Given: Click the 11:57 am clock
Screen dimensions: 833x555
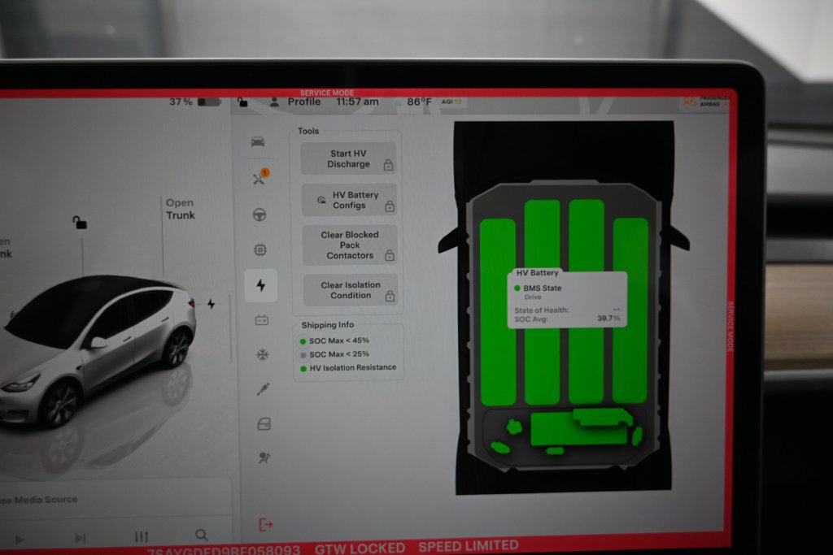Looking at the screenshot, I should tap(358, 102).
